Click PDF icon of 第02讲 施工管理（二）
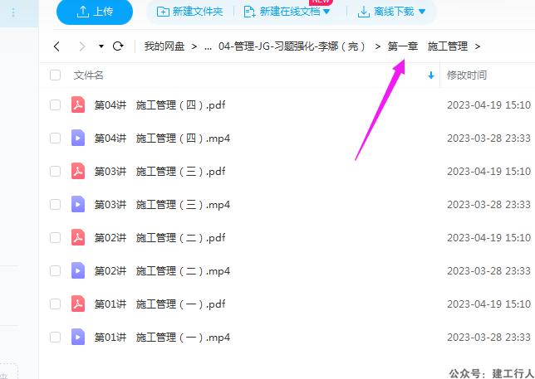This screenshot has width=535, height=379. [x=78, y=237]
